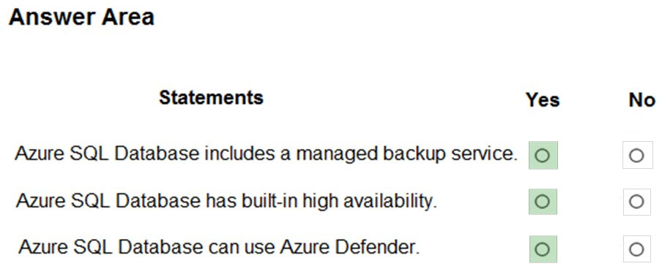Select Yes for managed backup service statement

point(543,156)
